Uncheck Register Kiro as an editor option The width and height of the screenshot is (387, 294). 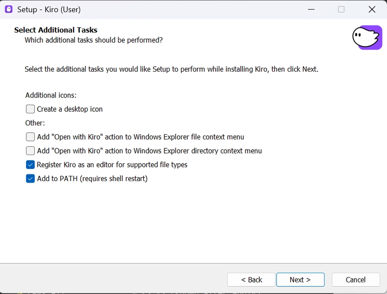pyautogui.click(x=30, y=165)
